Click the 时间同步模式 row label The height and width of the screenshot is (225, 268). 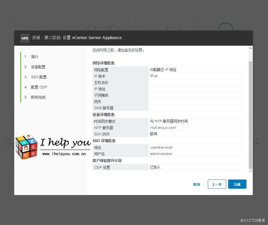tap(105, 121)
